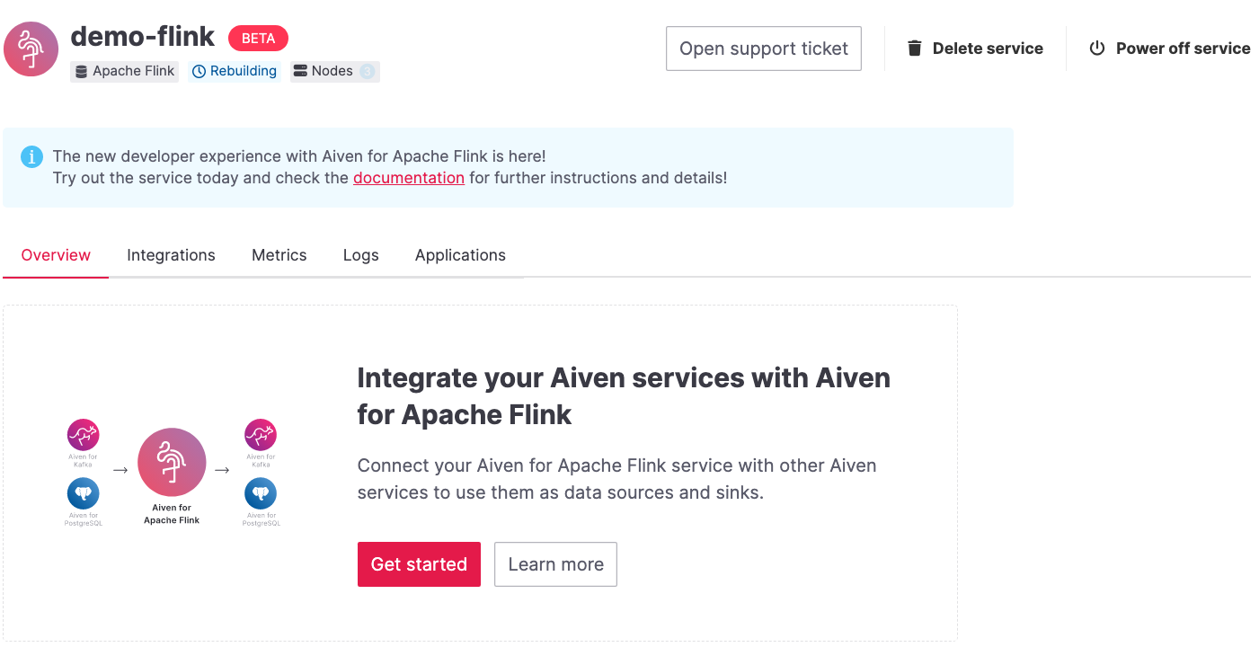Click the source Aiven for Kafka icon
Image resolution: width=1259 pixels, height=647 pixels.
point(84,436)
